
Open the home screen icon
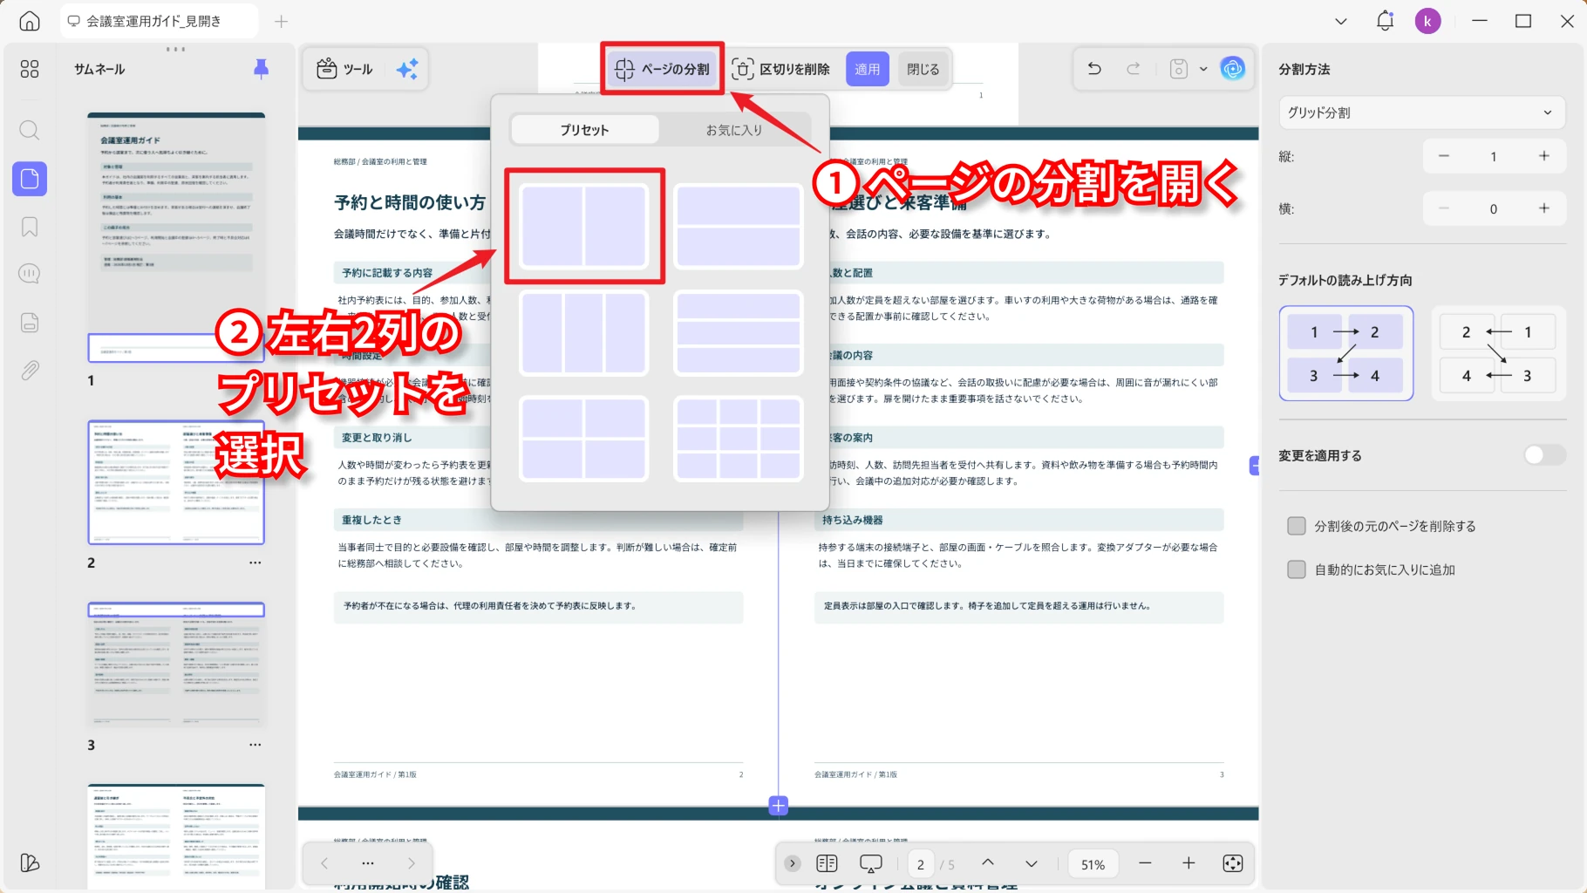(30, 21)
